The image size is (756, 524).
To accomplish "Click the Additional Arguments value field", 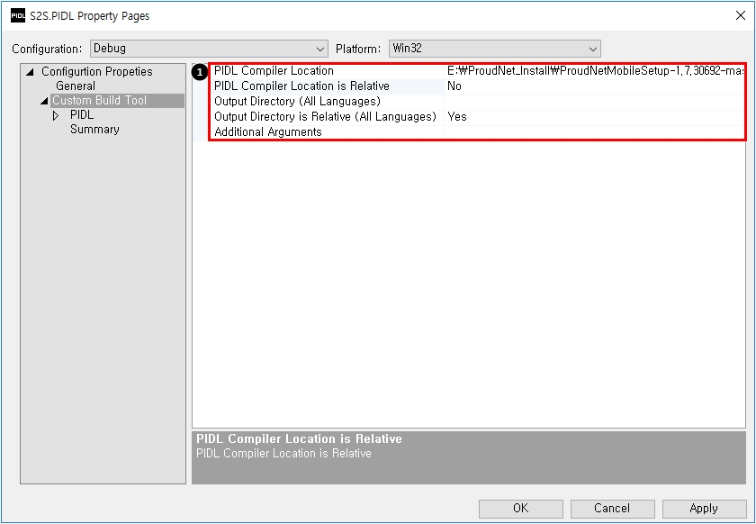I will (594, 132).
